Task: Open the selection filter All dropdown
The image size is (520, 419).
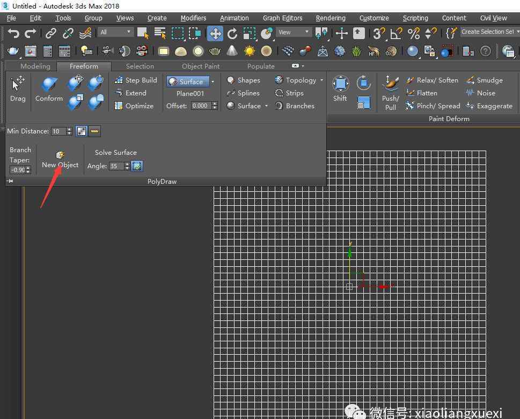Action: point(115,32)
